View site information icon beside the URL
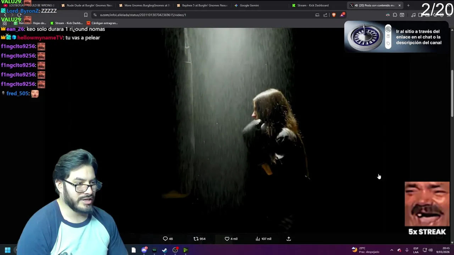This screenshot has width=454, height=255. click(x=95, y=15)
